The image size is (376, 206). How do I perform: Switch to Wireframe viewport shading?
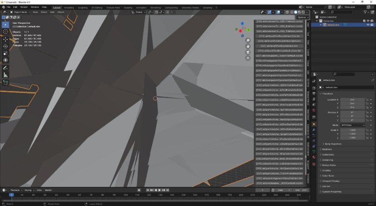coord(292,12)
